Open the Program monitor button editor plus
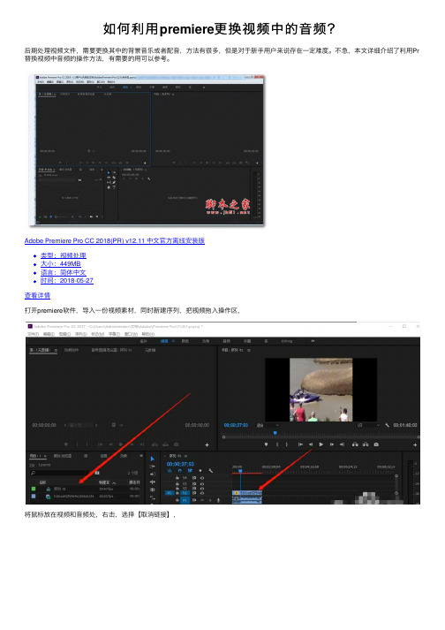The height and width of the screenshot is (630, 445). (x=415, y=444)
